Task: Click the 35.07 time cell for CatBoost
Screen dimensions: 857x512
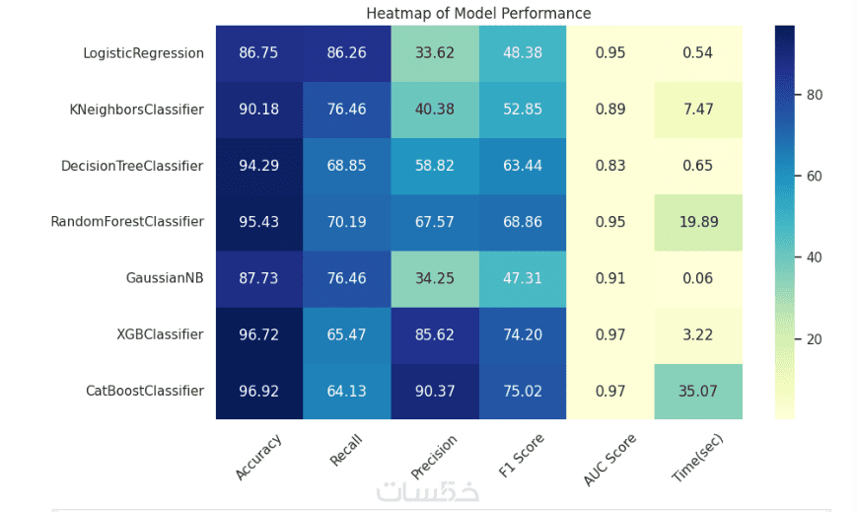Action: (698, 392)
